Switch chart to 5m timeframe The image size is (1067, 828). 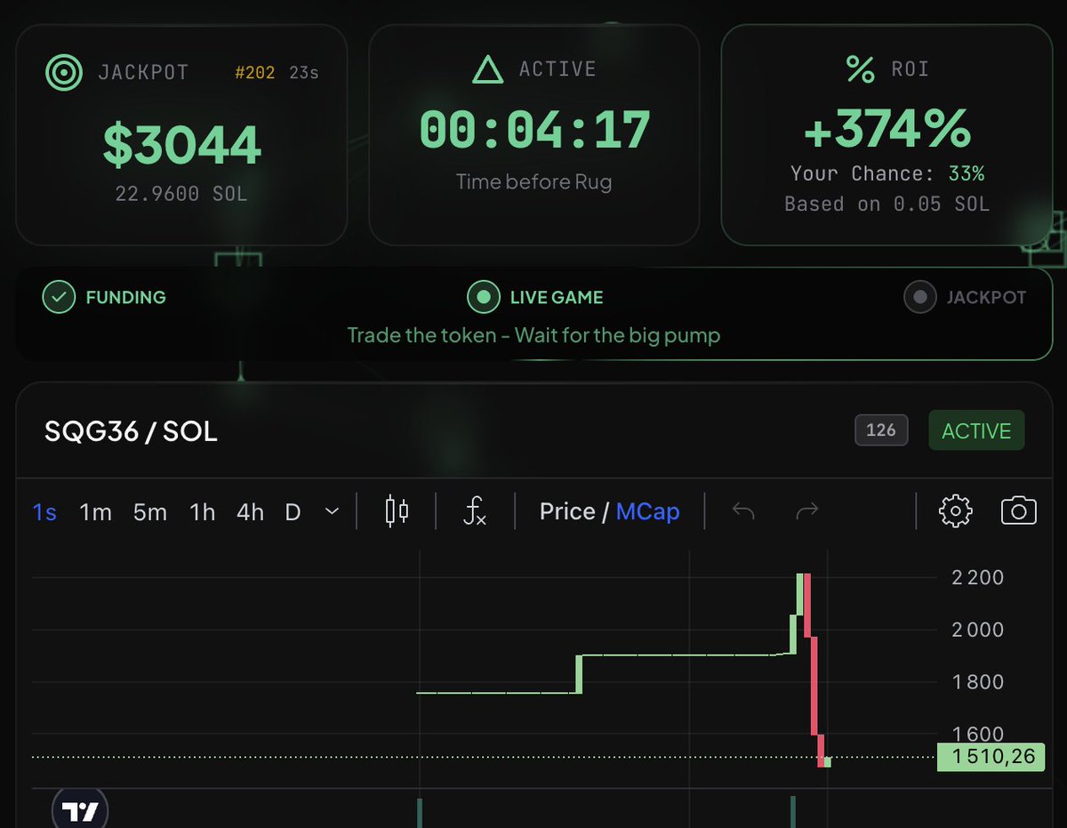tap(150, 512)
